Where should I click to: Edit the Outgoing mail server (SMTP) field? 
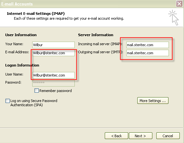click(x=148, y=53)
